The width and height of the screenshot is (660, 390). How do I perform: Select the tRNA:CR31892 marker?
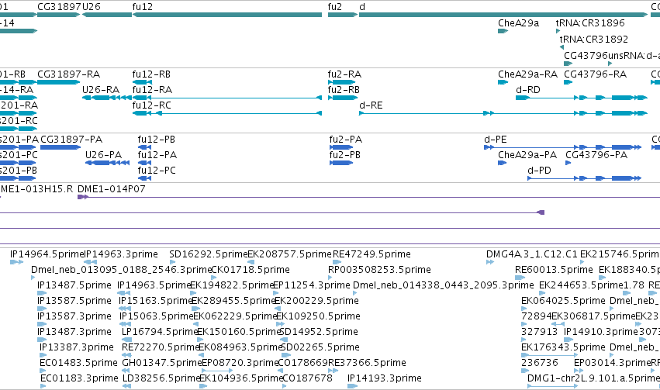point(562,47)
